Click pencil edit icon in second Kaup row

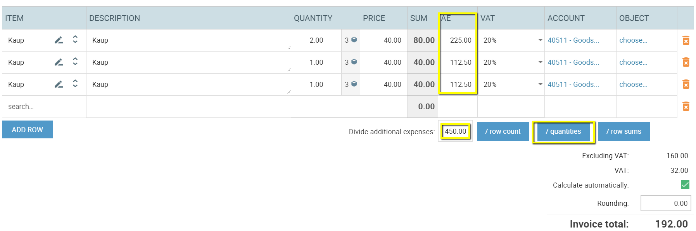click(59, 62)
